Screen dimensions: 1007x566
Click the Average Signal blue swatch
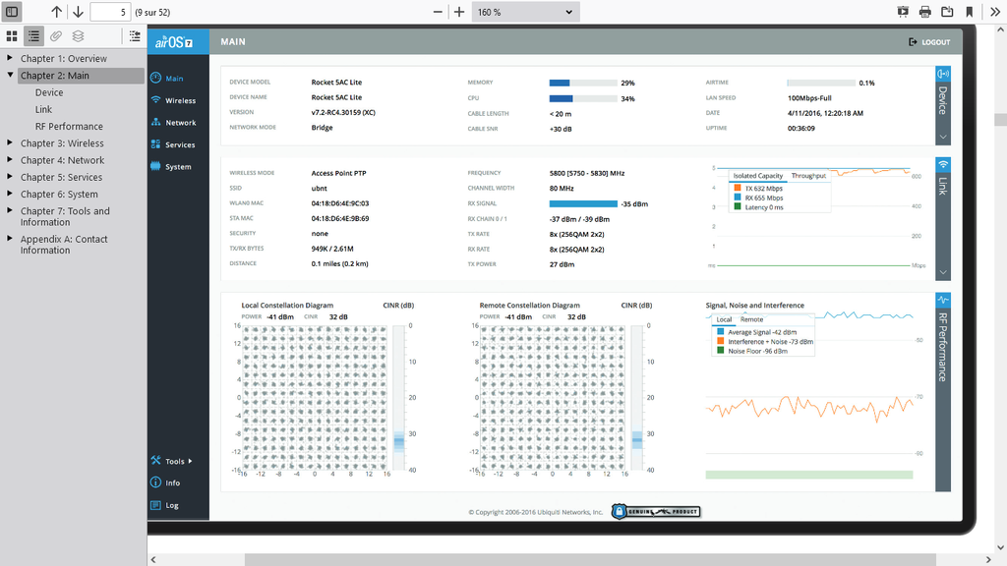tap(721, 332)
